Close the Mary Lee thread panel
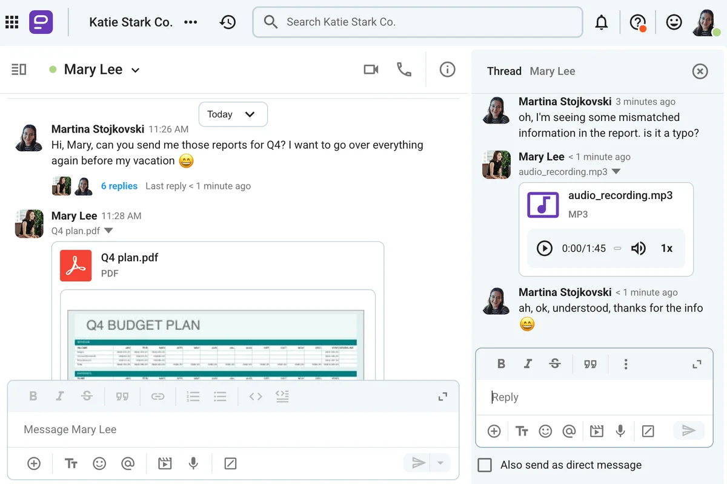Screen dimensions: 727x484 pos(700,71)
